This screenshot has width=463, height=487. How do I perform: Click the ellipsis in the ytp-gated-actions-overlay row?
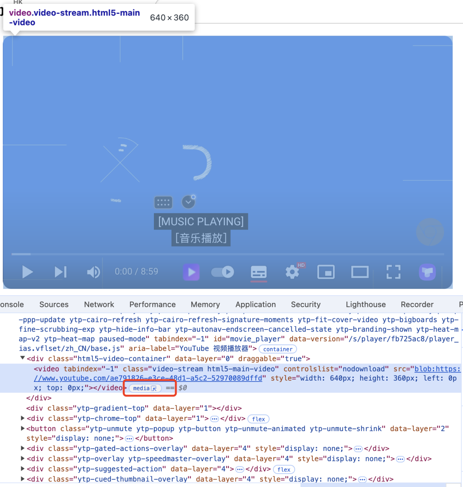point(358,449)
